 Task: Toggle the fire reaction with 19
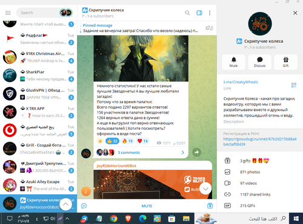pos(127,141)
